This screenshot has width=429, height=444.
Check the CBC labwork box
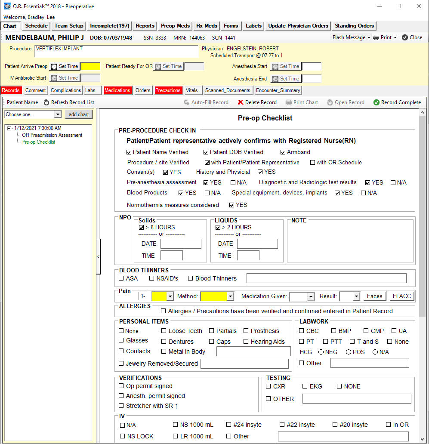click(x=302, y=331)
